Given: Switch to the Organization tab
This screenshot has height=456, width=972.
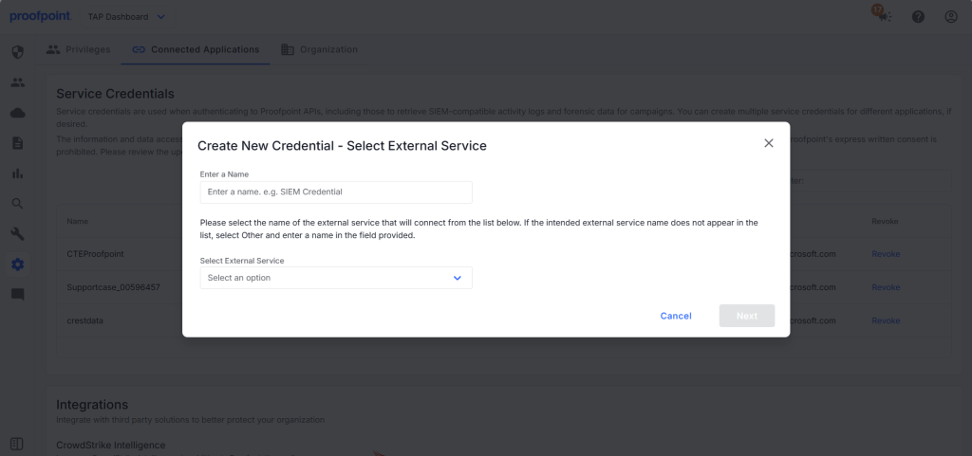Looking at the screenshot, I should click(x=319, y=49).
